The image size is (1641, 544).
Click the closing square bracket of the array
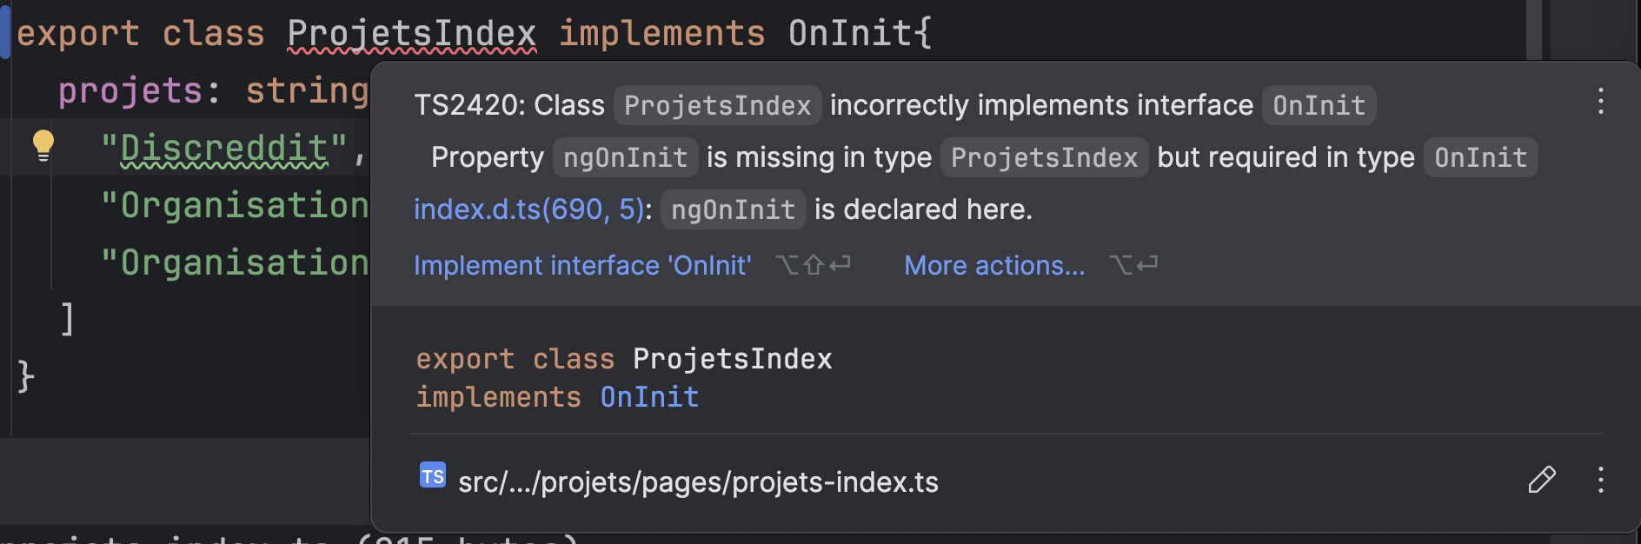coord(67,319)
